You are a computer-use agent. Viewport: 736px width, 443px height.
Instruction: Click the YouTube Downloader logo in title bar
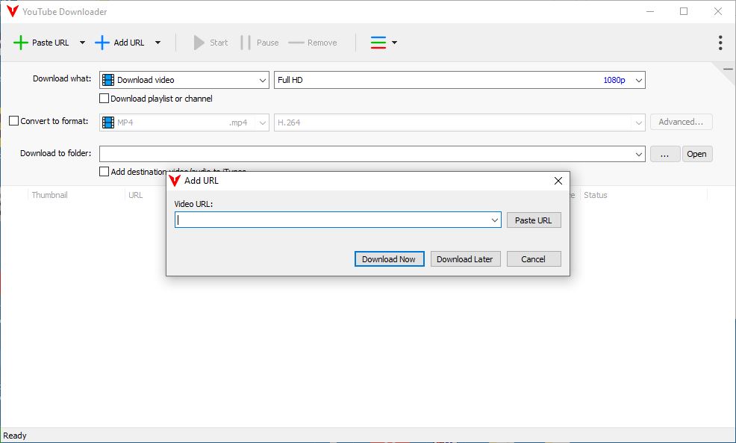tap(13, 11)
